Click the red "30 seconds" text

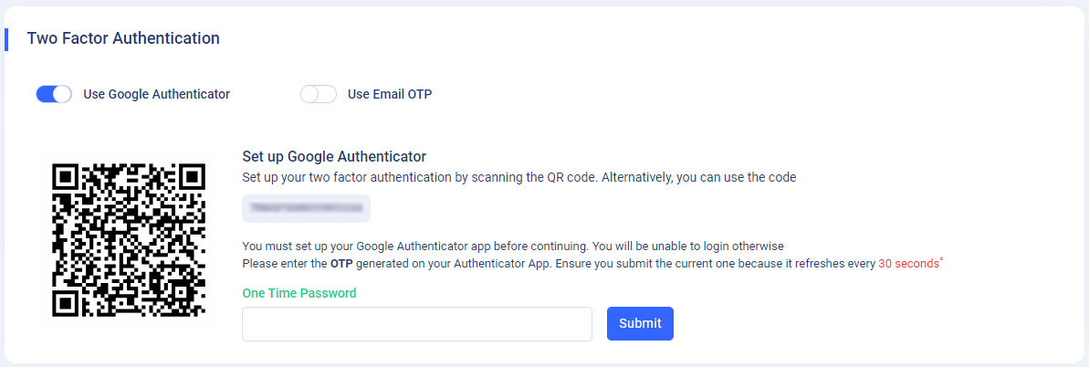[x=908, y=264]
